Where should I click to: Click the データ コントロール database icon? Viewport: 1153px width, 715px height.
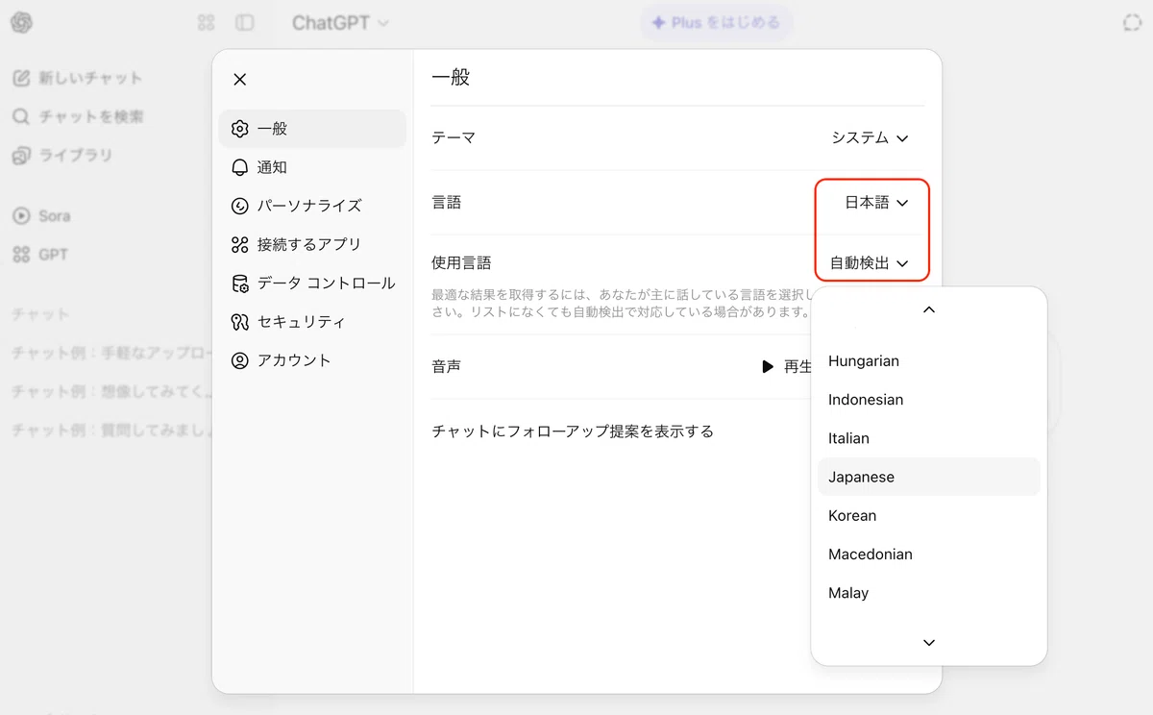(x=240, y=283)
